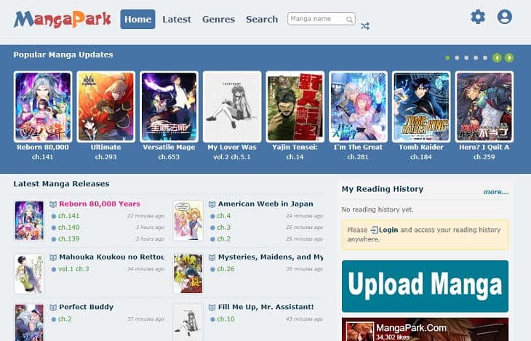Click vol.2 ch.5.1 under My Lover Was
531x341 pixels.
232,157
